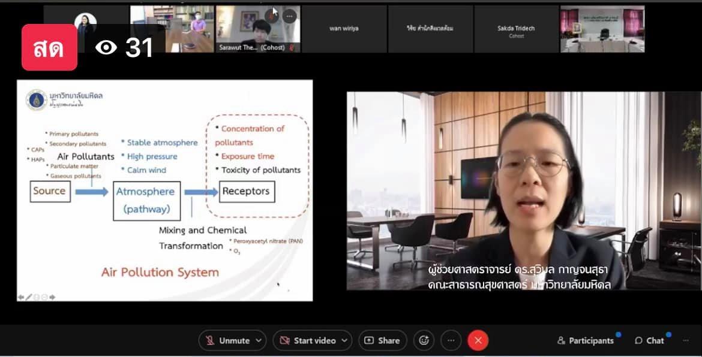Start the camera video
The image size is (702, 357).
(x=308, y=340)
